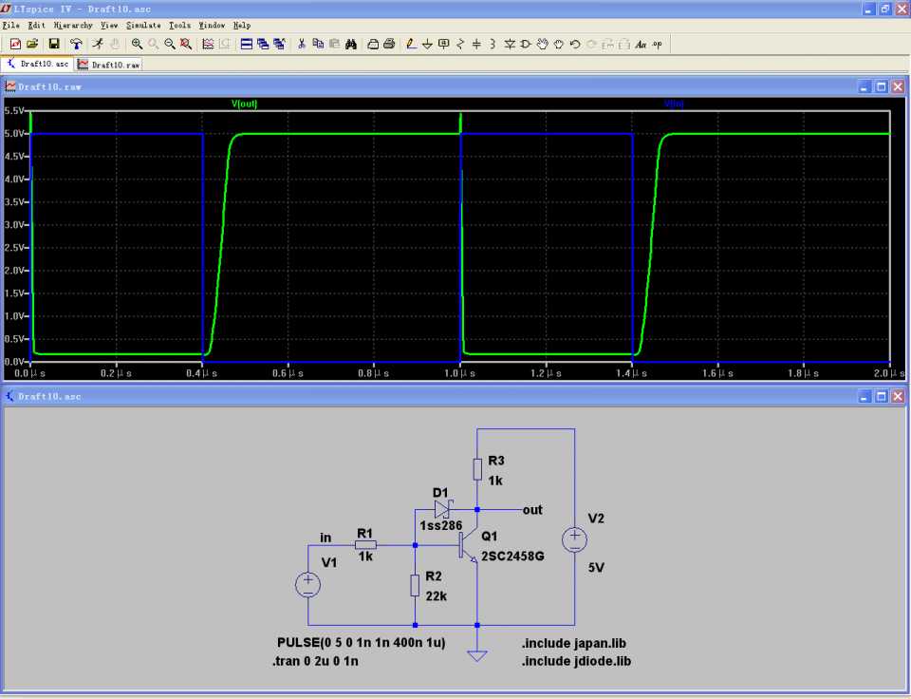Click the V1 voltage source symbol
Viewport: 911px width, 699px height.
pyautogui.click(x=307, y=584)
